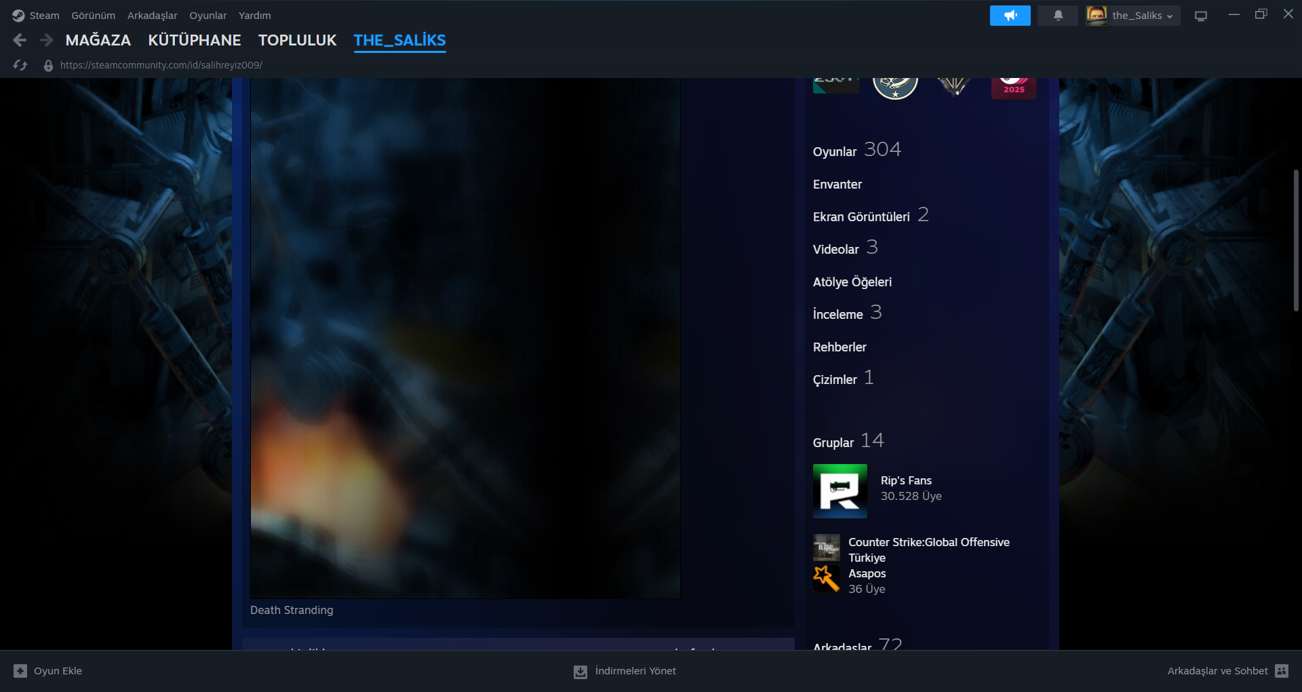Expand the the_Saliks account dropdown

coord(1143,16)
